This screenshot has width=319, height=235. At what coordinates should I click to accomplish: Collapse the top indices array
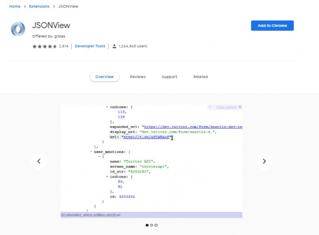pos(107,107)
